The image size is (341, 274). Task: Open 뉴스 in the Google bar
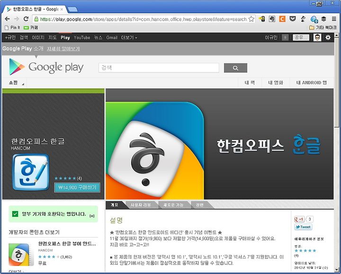[98, 37]
